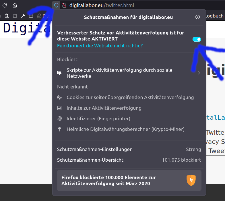
Task: Click the gray æ toolbar icon
Action: click(15, 16)
